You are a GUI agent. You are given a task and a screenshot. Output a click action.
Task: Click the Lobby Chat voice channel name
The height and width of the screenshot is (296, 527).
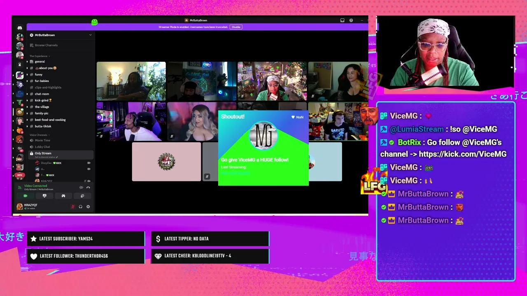pos(42,147)
